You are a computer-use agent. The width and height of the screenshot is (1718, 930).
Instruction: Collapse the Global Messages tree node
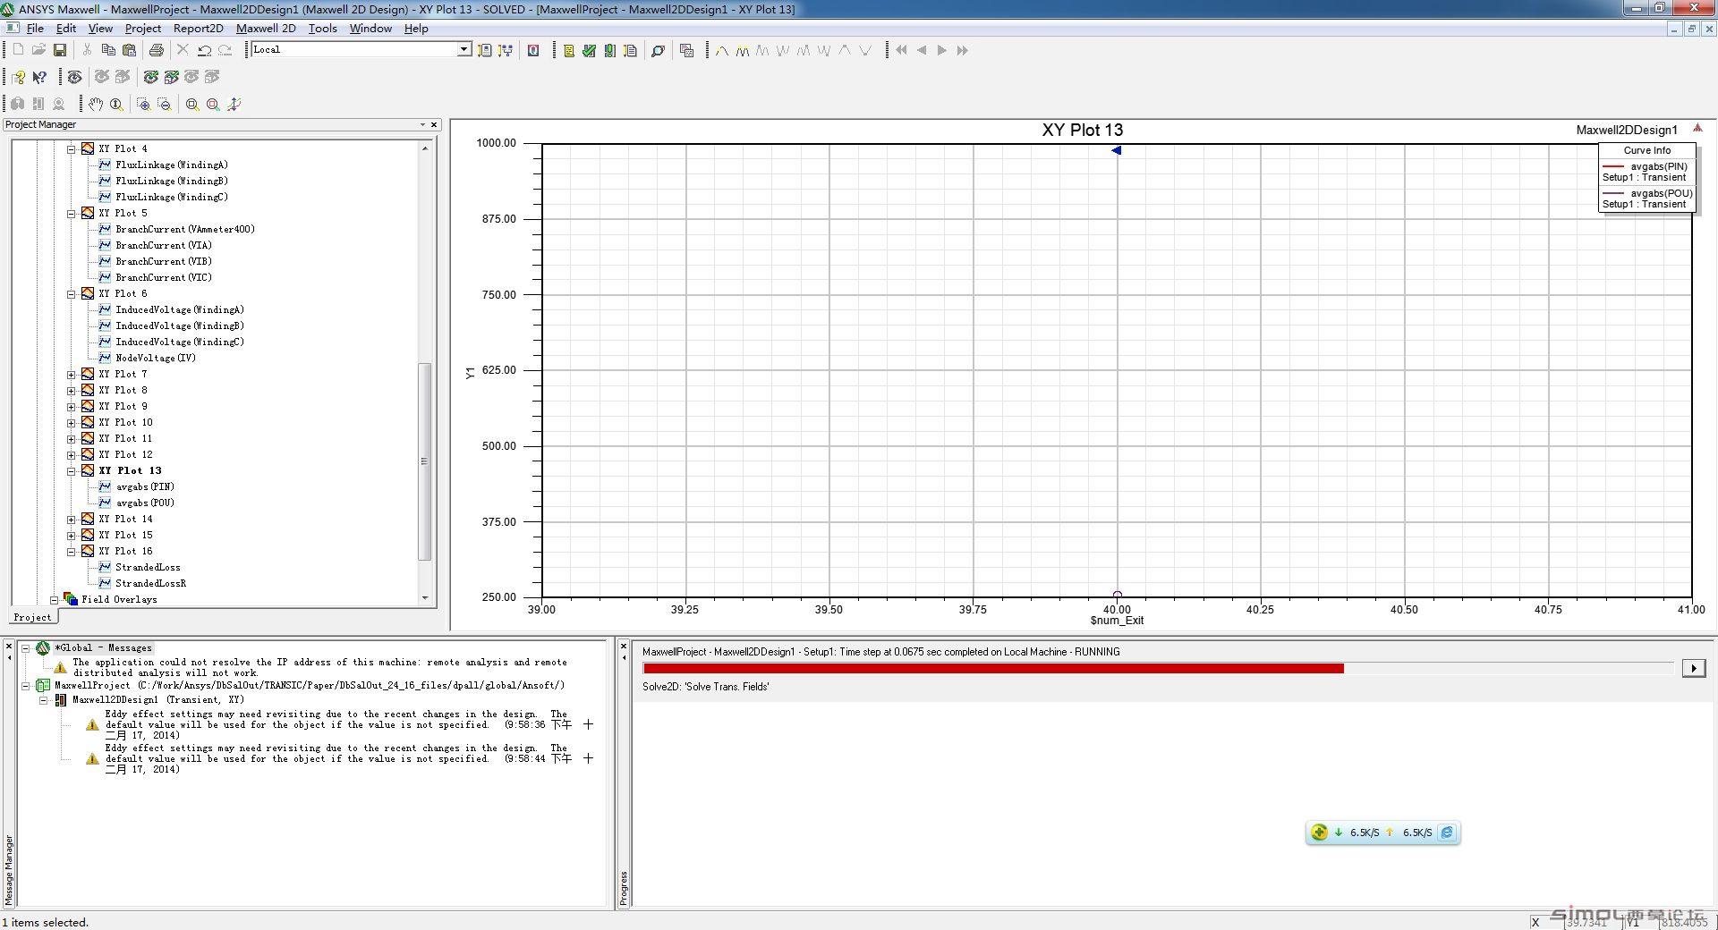coord(26,648)
